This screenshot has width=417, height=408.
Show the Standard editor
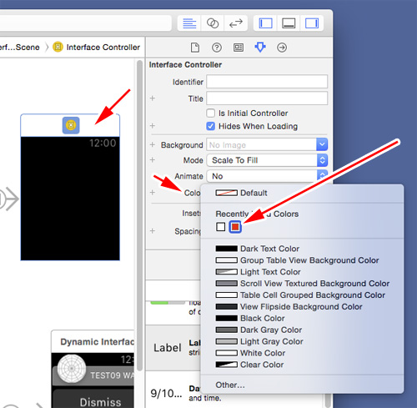(189, 23)
